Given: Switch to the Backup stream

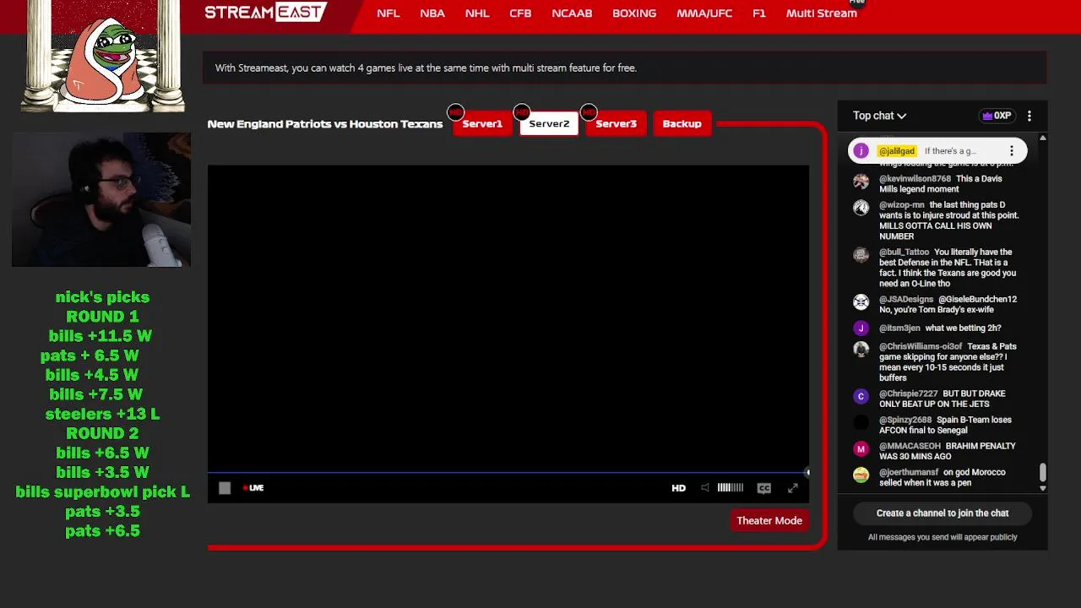Looking at the screenshot, I should [682, 124].
